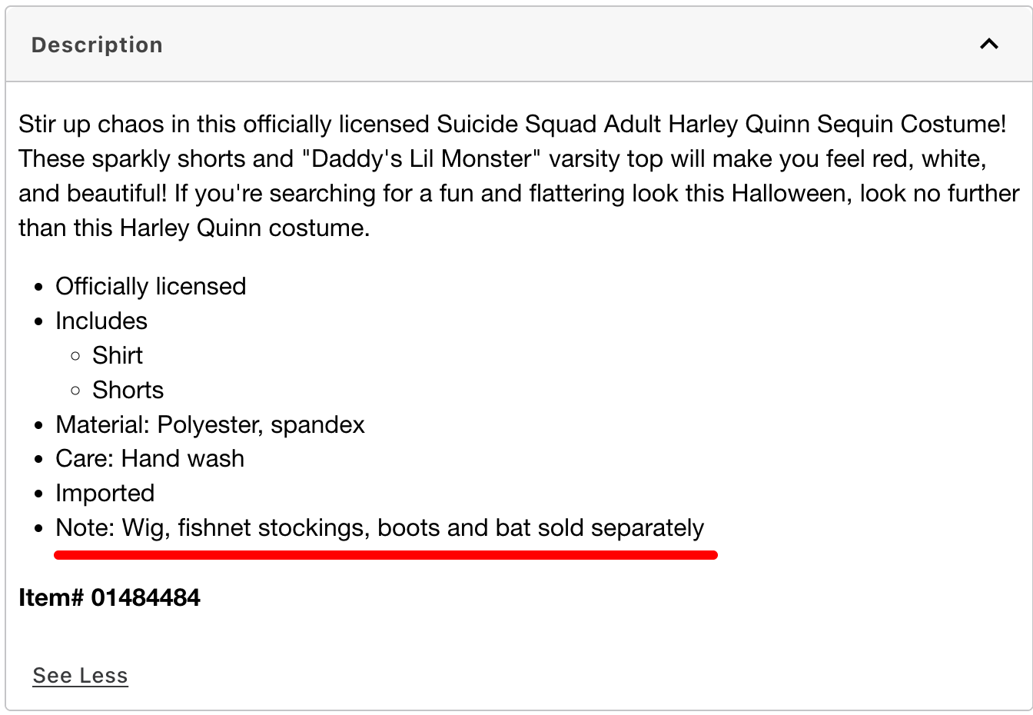
Task: Click the Note about wig sold separately
Action: [x=380, y=527]
